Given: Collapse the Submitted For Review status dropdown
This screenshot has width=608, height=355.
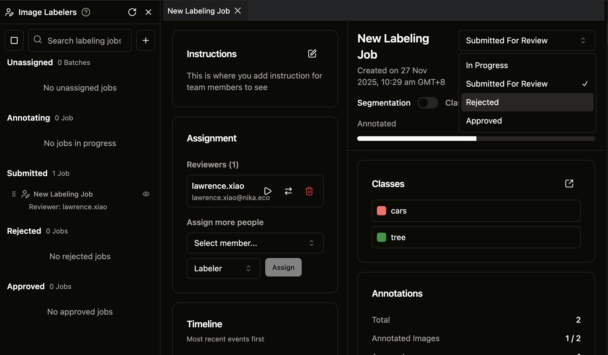Looking at the screenshot, I should 526,40.
